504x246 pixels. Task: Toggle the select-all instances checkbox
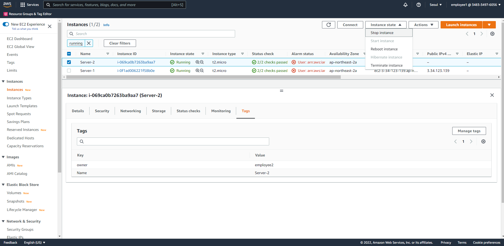(69, 54)
